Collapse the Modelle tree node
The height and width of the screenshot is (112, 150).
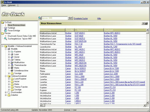pyautogui.click(x=6, y=49)
